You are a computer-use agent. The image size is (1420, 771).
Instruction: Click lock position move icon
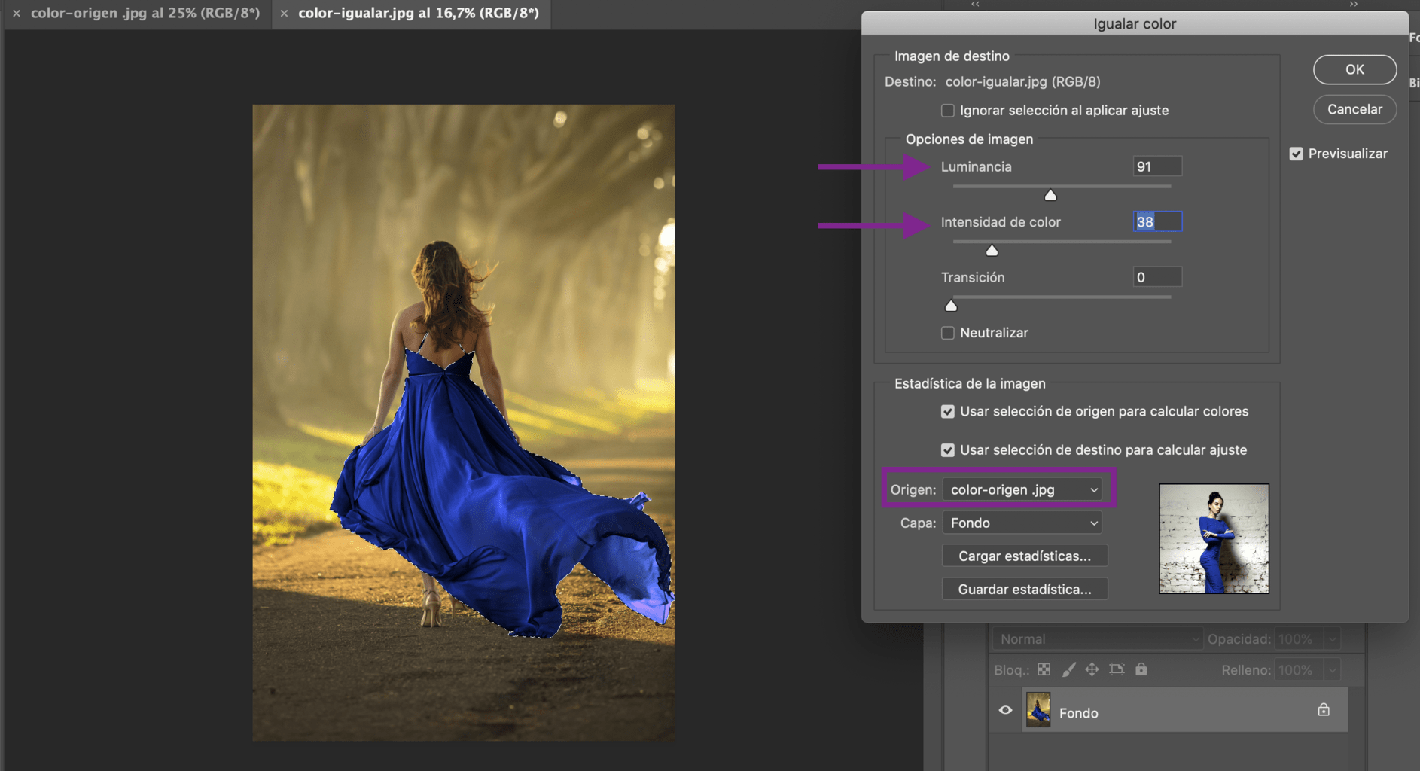1092,669
